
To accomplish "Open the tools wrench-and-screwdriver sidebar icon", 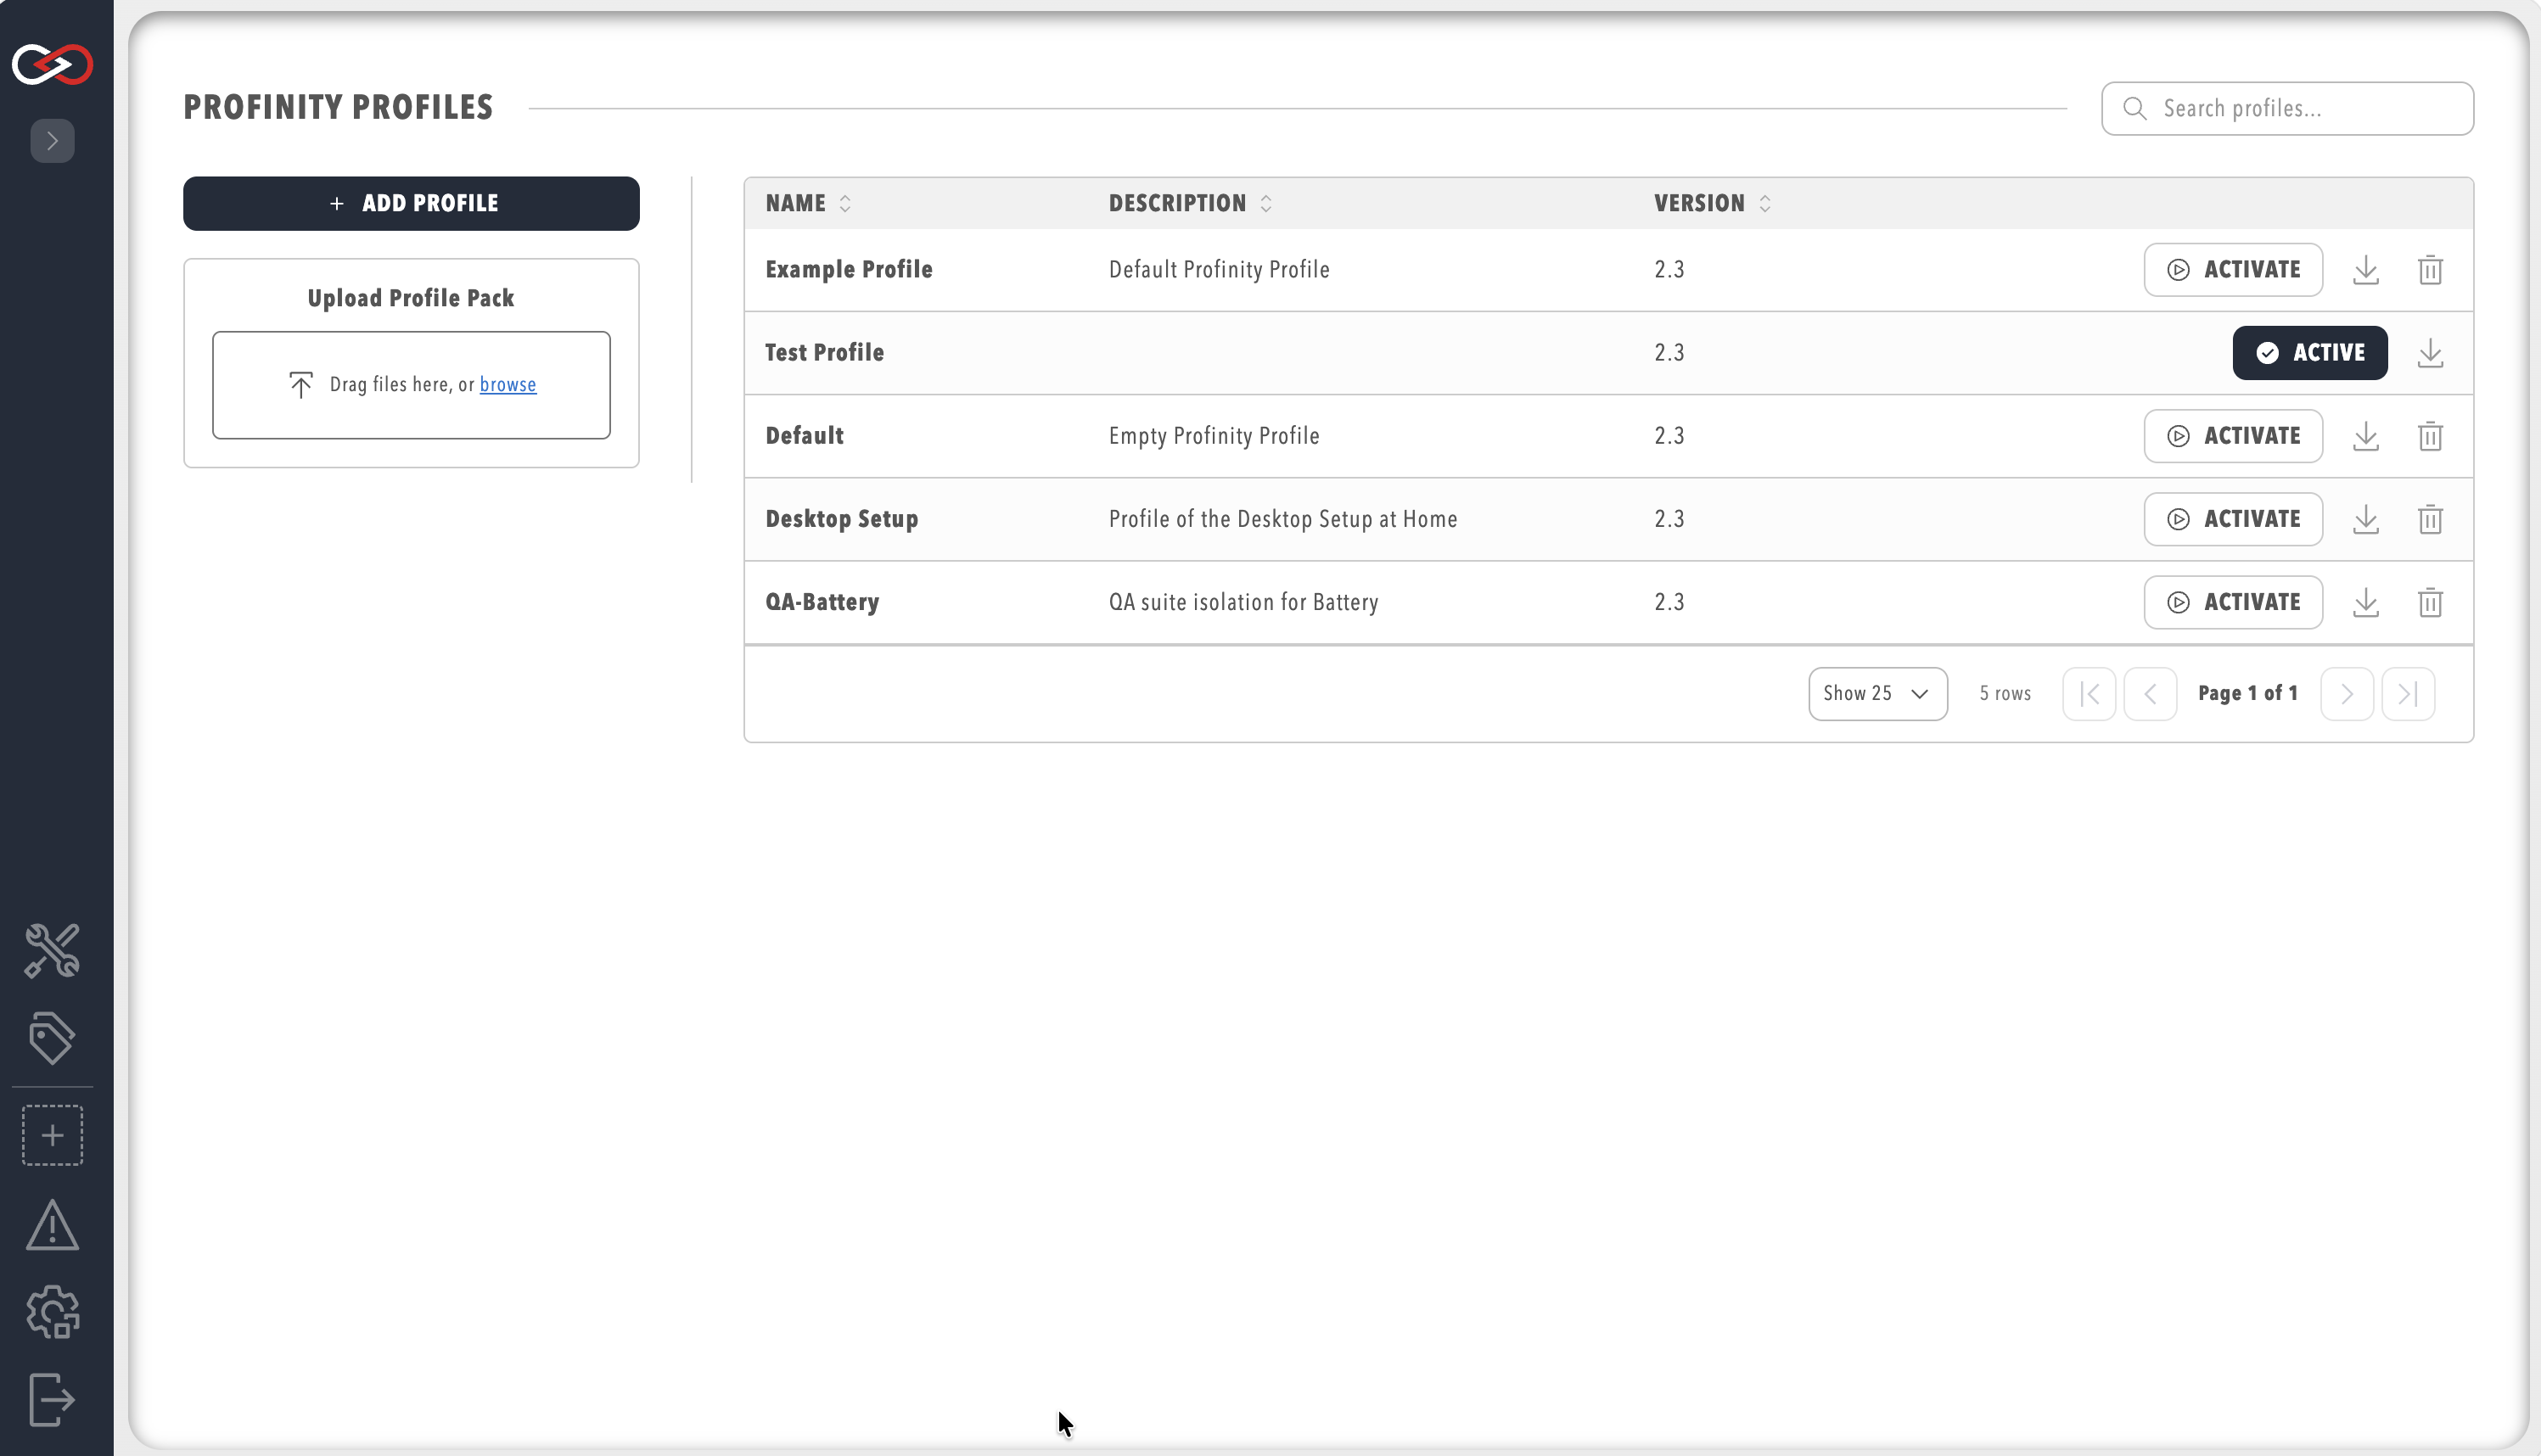I will (52, 950).
